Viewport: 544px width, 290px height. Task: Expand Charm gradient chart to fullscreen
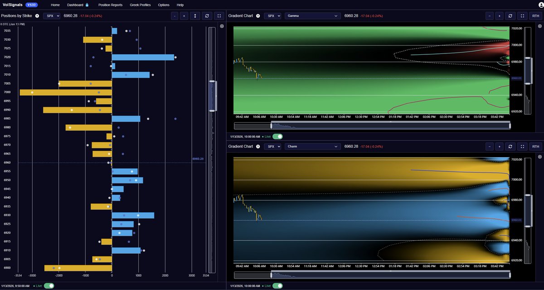click(x=522, y=146)
